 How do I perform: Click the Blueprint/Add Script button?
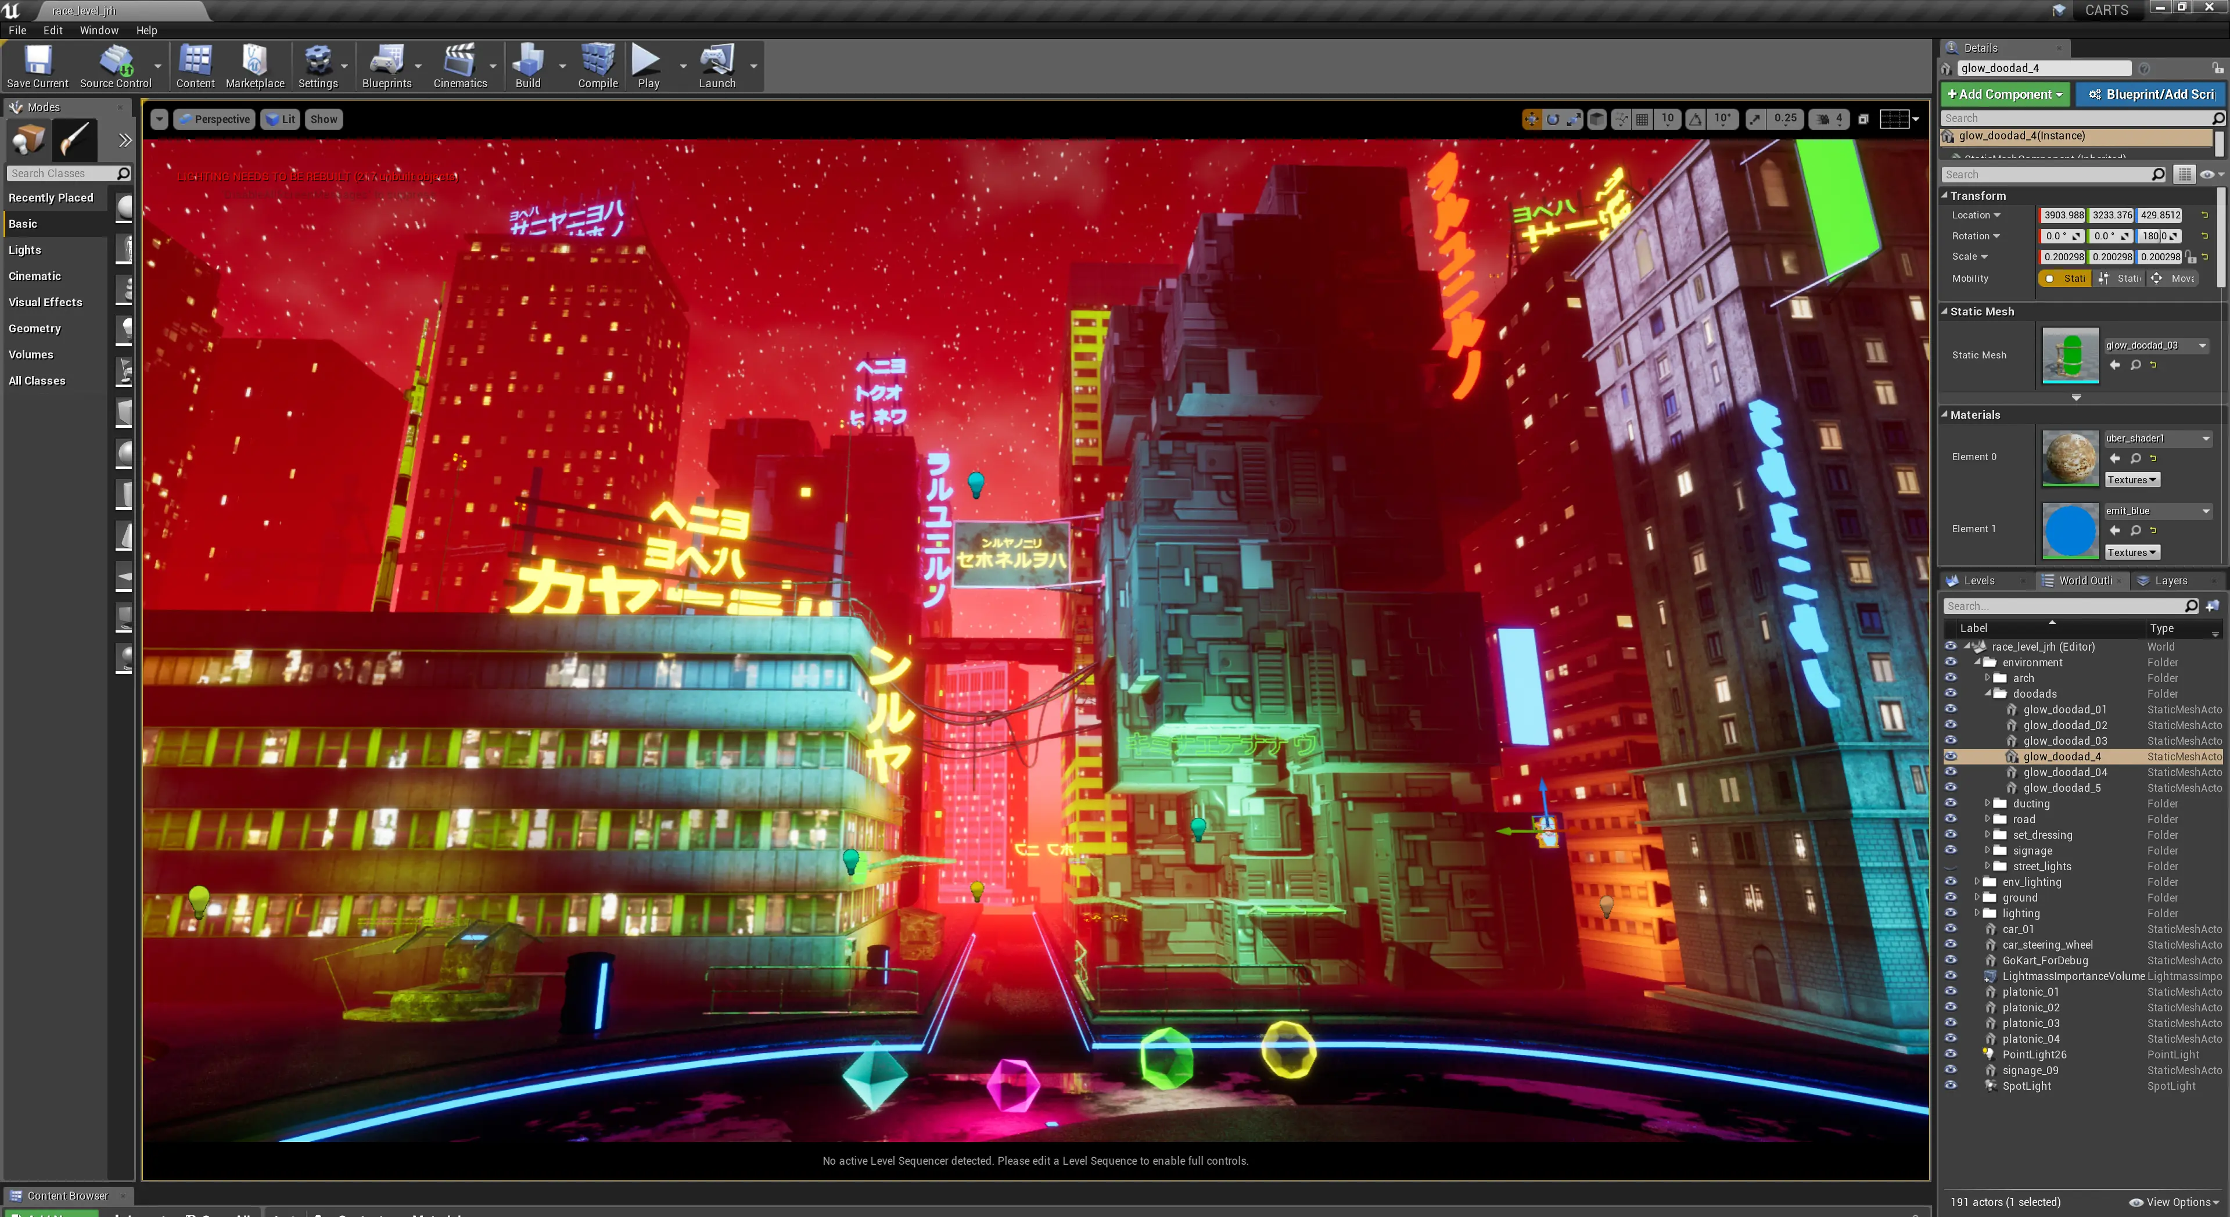coord(2150,94)
